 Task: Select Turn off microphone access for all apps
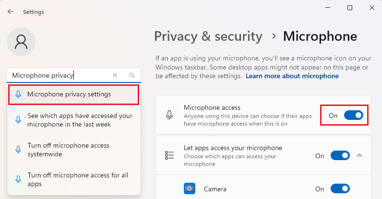74,179
